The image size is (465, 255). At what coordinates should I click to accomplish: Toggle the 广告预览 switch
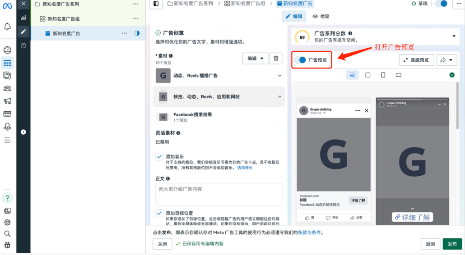(x=300, y=60)
